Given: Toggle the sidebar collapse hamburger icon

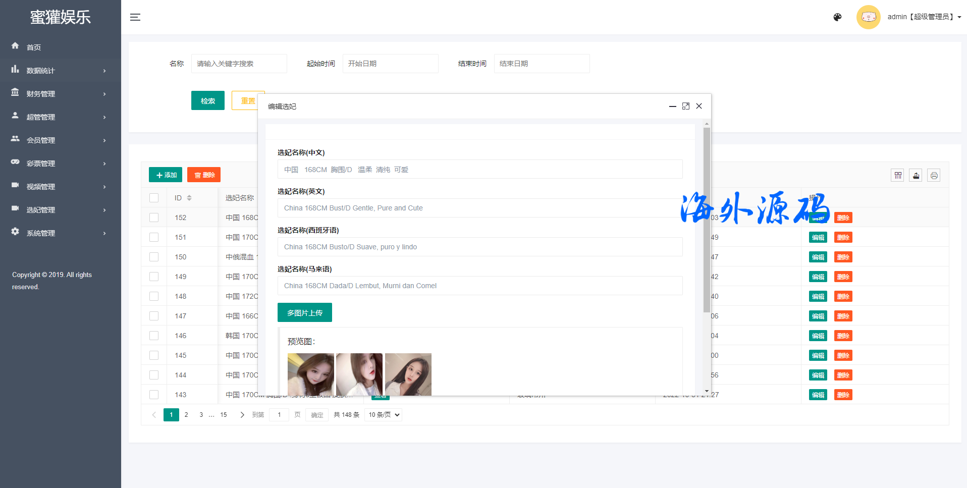Looking at the screenshot, I should pos(135,17).
